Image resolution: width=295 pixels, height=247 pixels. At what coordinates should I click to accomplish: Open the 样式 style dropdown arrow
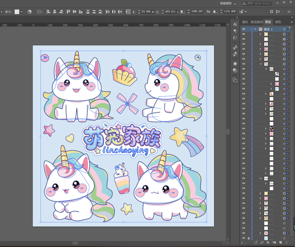[21, 12]
